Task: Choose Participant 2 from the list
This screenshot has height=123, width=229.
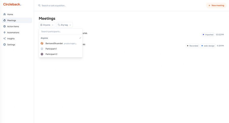Action: (x=51, y=54)
